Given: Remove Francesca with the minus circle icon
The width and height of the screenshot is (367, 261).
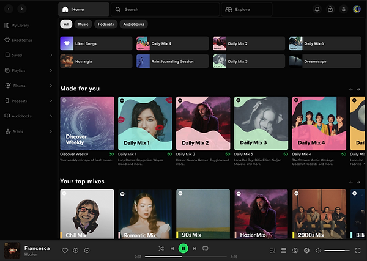Looking at the screenshot, I should (x=87, y=251).
